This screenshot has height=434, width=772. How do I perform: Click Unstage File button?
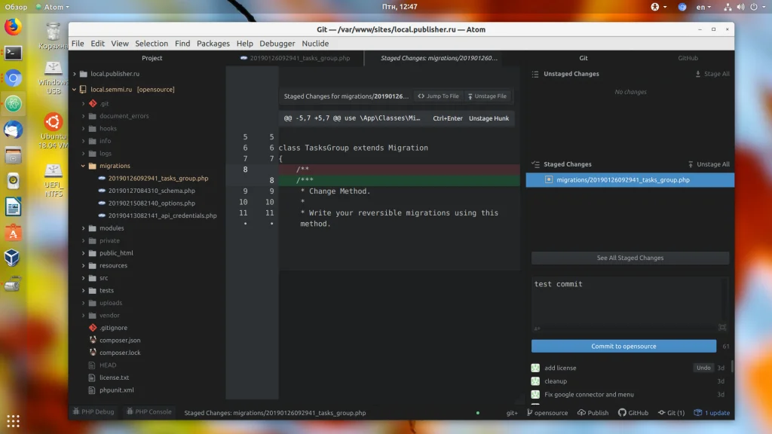tap(487, 96)
